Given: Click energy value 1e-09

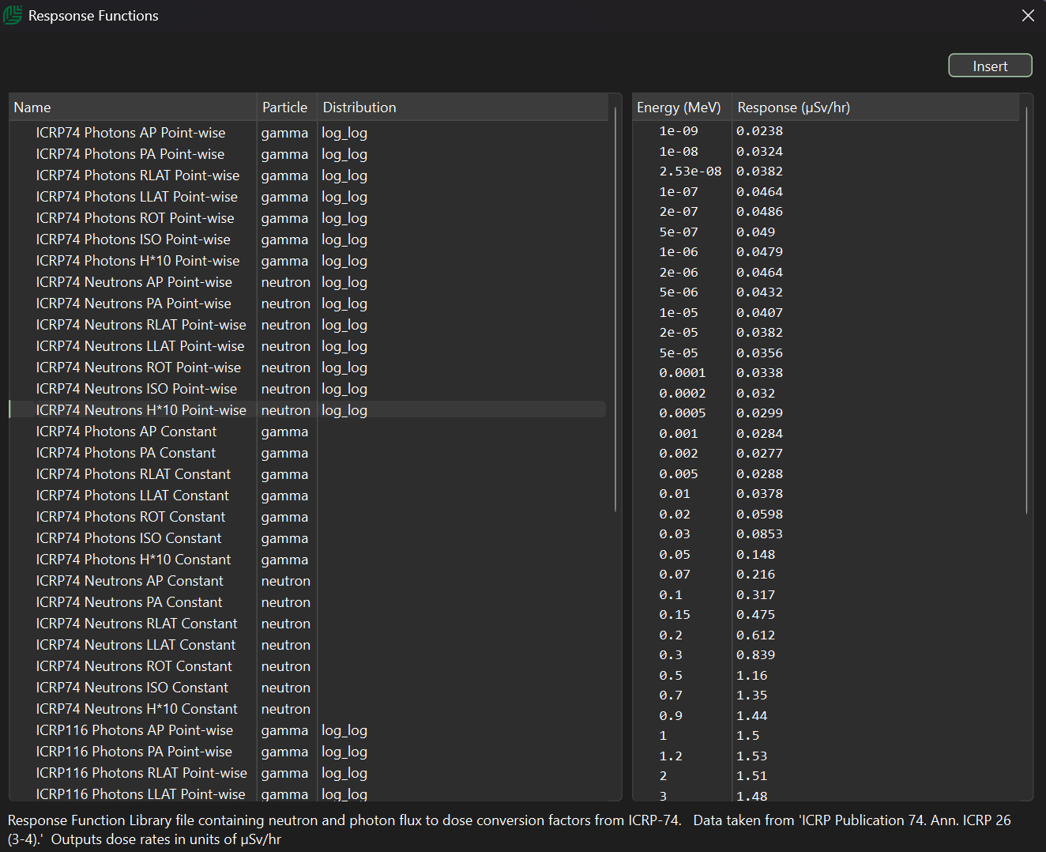Looking at the screenshot, I should 679,131.
